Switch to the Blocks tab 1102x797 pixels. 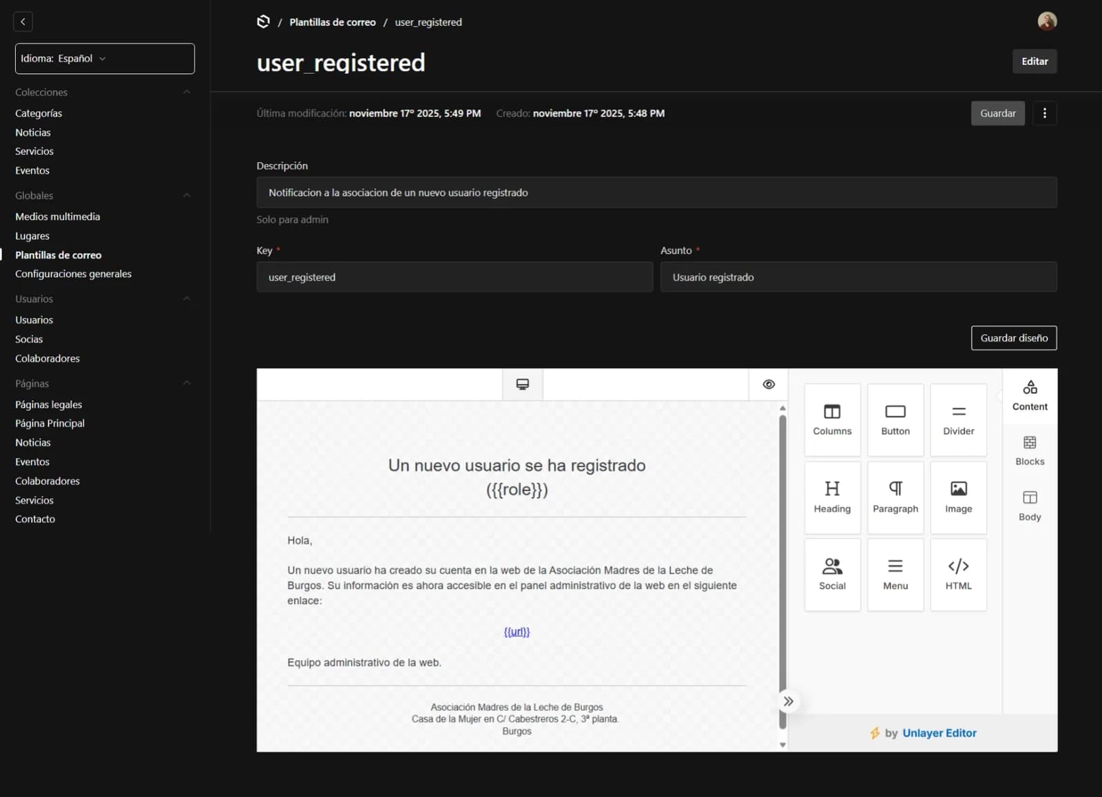click(1030, 451)
